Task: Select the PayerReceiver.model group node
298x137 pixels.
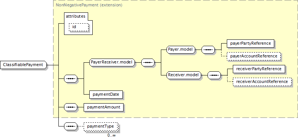Action: coord(113,62)
